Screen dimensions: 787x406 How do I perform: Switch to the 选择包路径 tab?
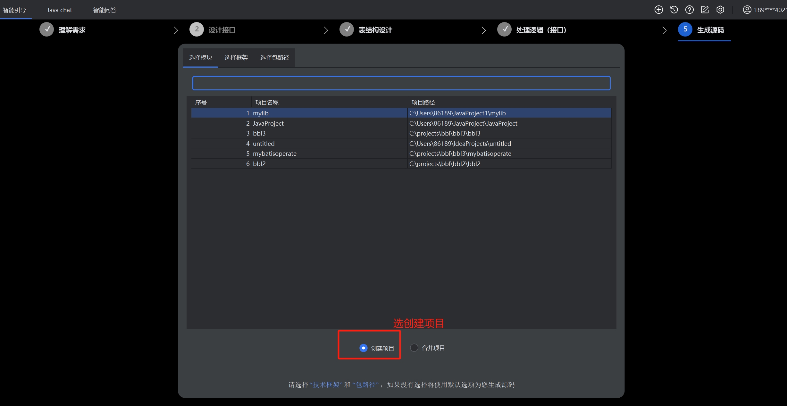pos(274,58)
